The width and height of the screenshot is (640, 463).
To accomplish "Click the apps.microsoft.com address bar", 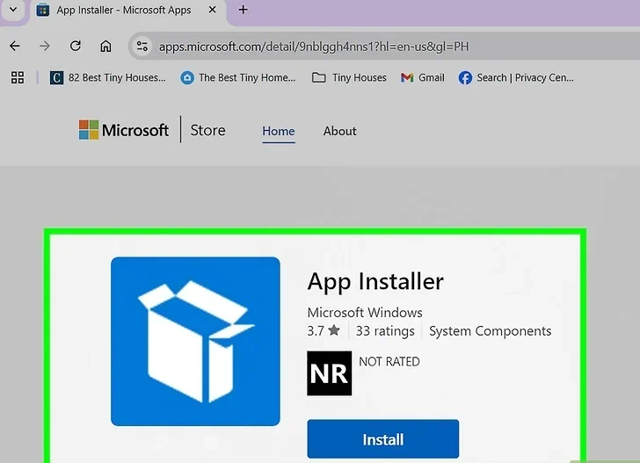I will click(383, 47).
